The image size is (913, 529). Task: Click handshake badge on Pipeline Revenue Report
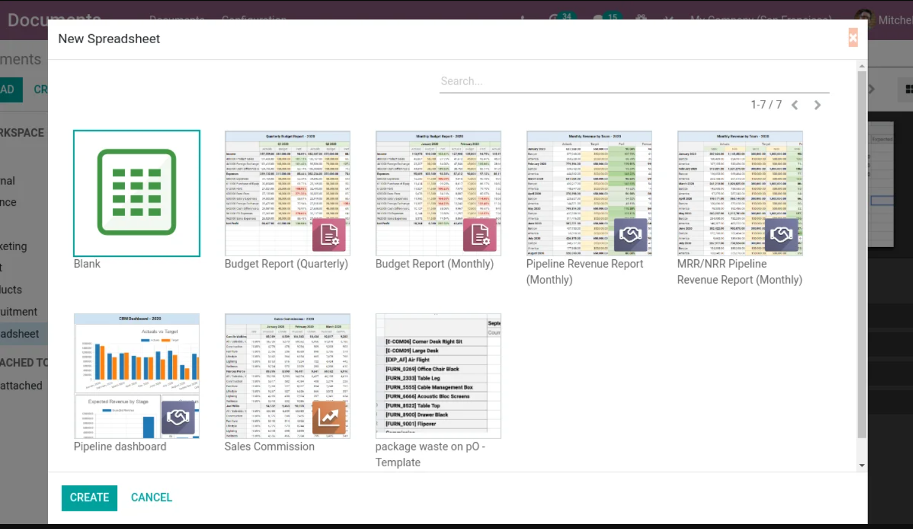[630, 235]
